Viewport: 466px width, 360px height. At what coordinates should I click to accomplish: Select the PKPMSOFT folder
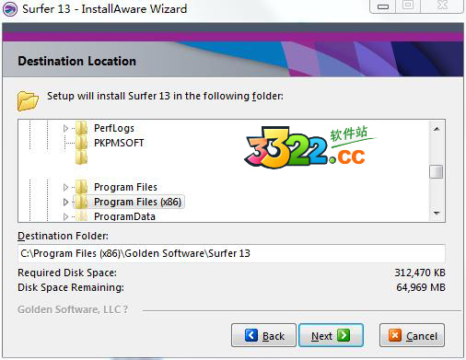coord(119,143)
